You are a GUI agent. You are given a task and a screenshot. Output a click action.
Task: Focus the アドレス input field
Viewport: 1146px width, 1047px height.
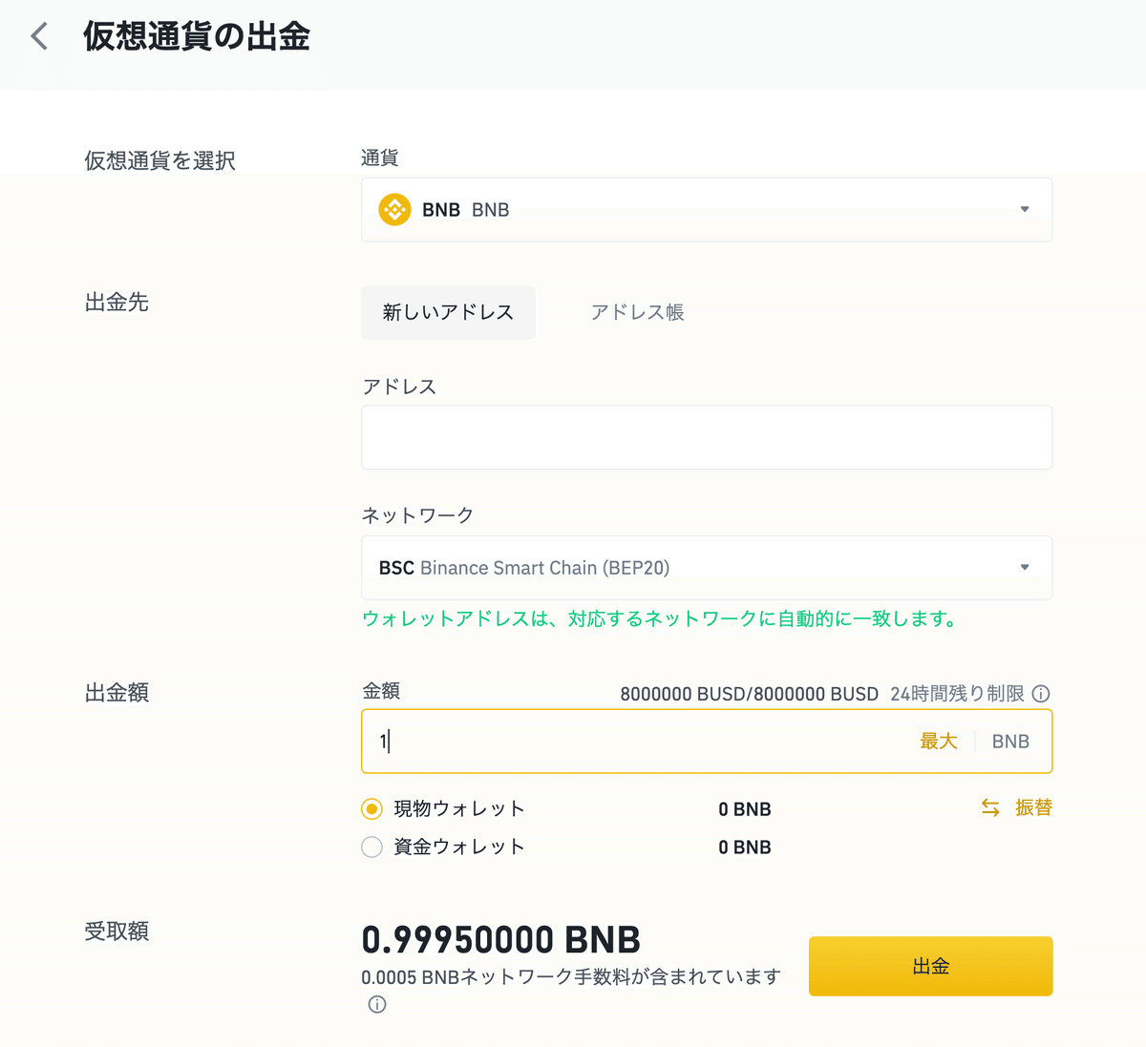click(707, 437)
